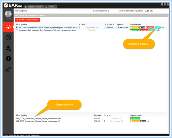
Task: Open the media player sidebar icon
Action: point(8,38)
